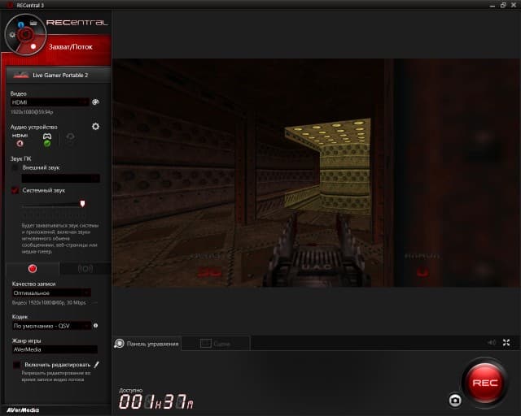Click the pencil edit icon
Image resolution: width=521 pixels, height=416 pixels.
click(96, 365)
